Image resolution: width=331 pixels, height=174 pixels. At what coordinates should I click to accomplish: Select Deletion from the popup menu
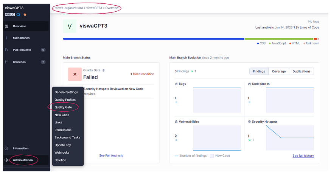click(x=61, y=160)
